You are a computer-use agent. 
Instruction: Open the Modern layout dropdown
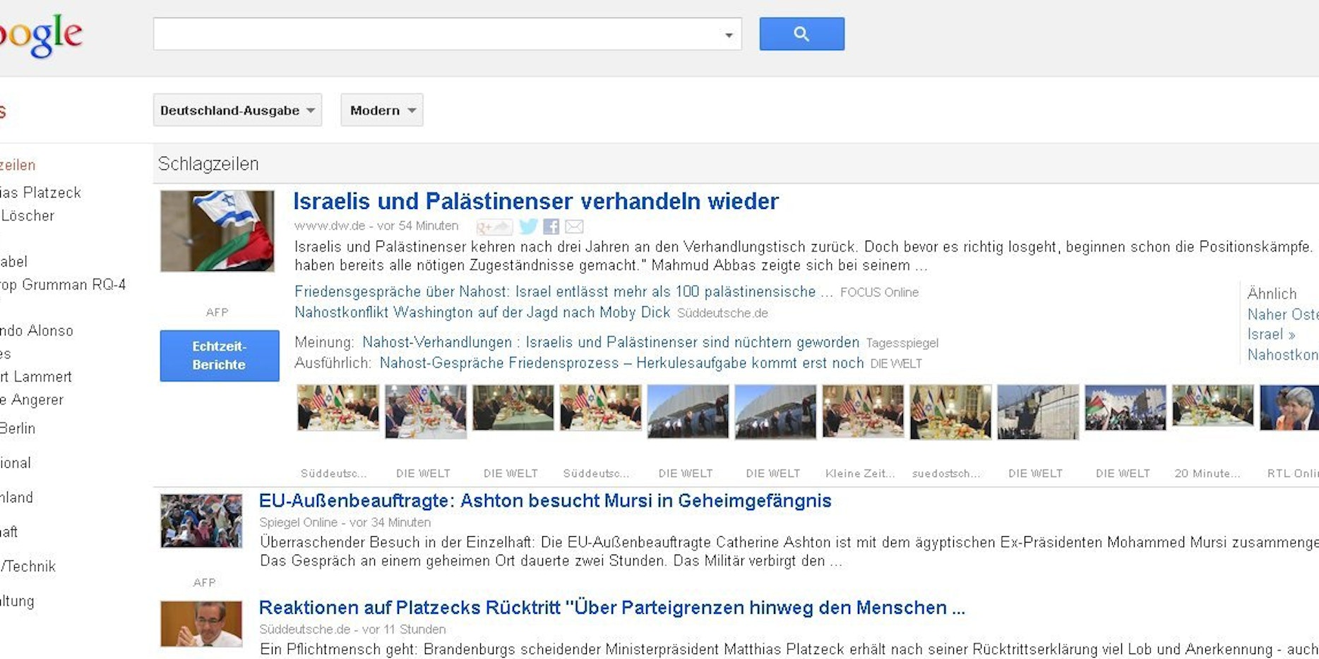[382, 110]
